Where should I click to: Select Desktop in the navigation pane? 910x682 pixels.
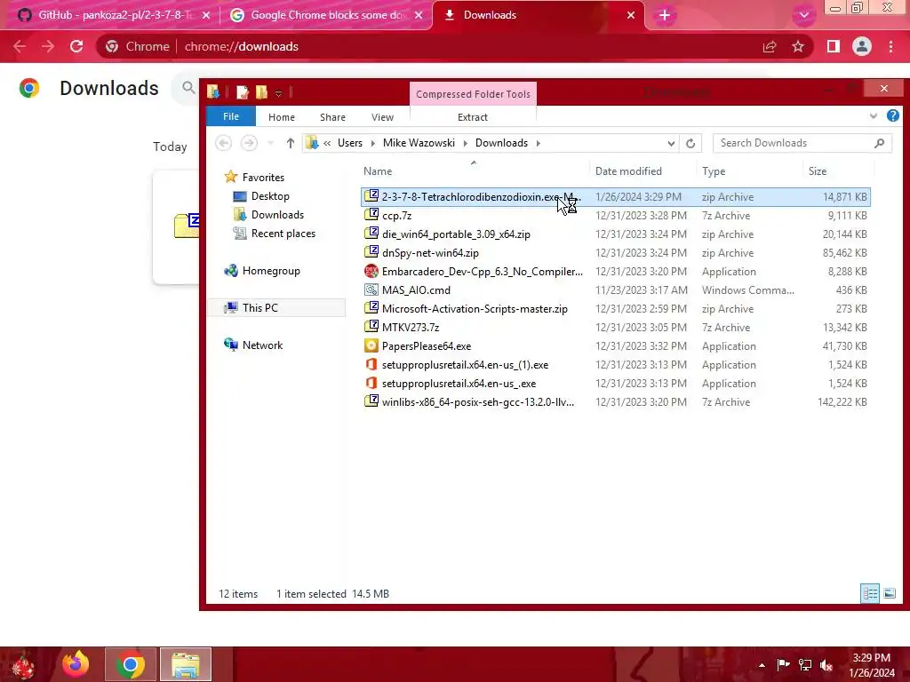[270, 196]
